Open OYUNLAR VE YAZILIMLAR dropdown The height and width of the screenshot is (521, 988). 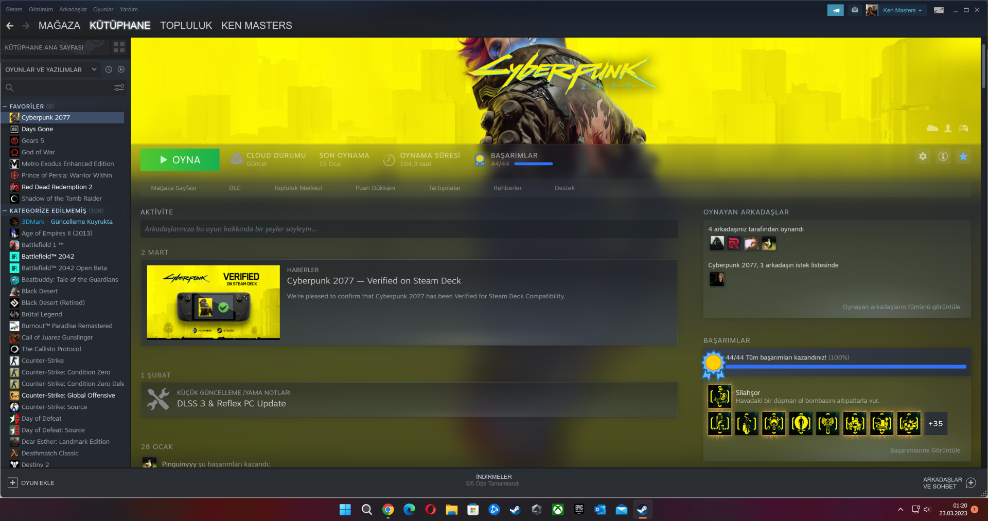tap(51, 69)
